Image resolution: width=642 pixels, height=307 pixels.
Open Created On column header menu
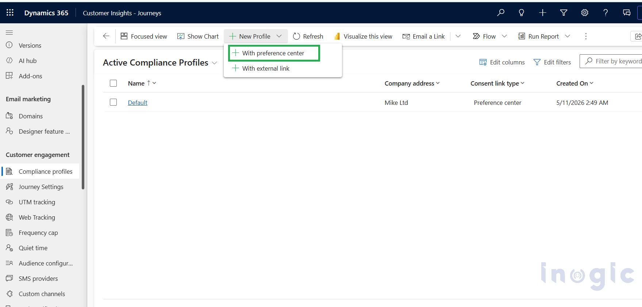575,83
